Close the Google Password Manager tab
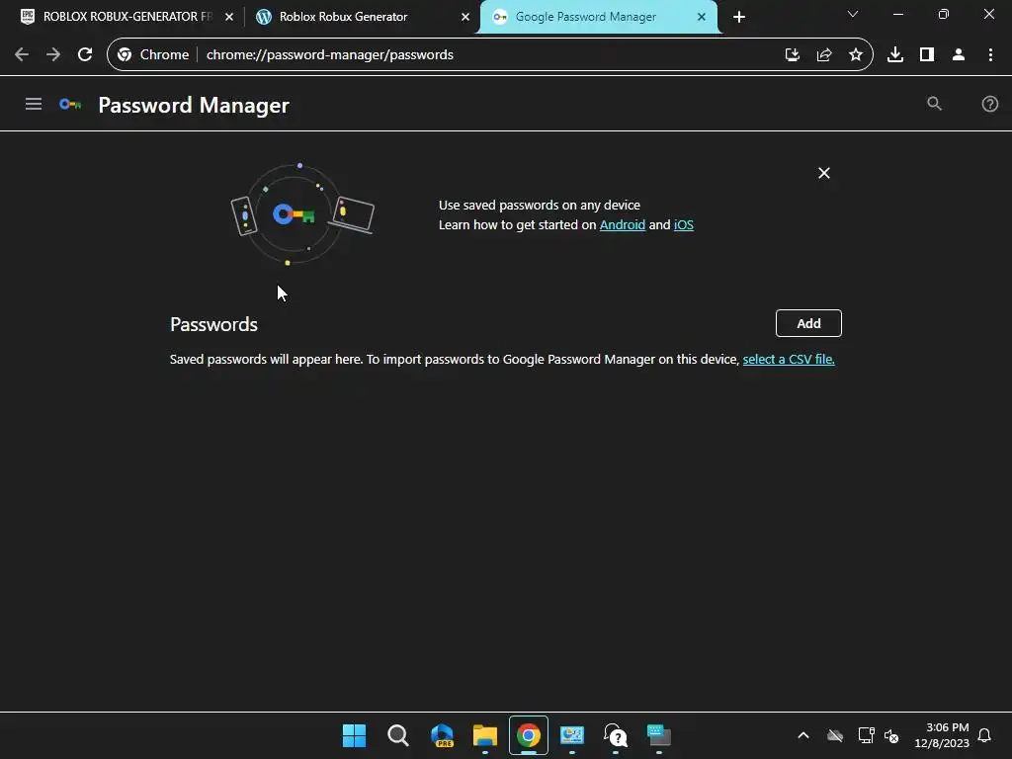The image size is (1012, 759). [x=702, y=17]
